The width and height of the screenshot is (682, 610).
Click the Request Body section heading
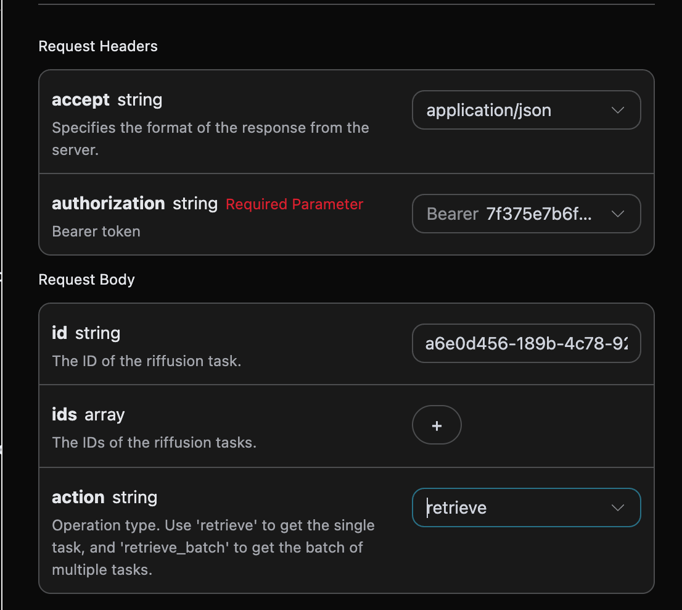[x=86, y=280]
